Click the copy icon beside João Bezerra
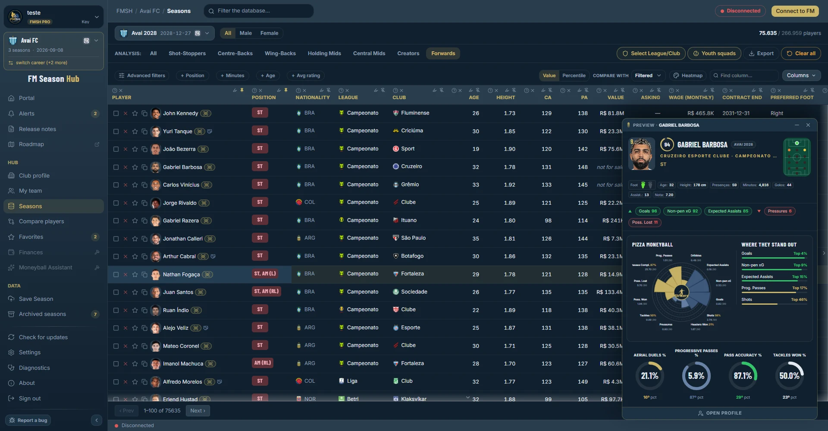The image size is (828, 431). tap(144, 149)
